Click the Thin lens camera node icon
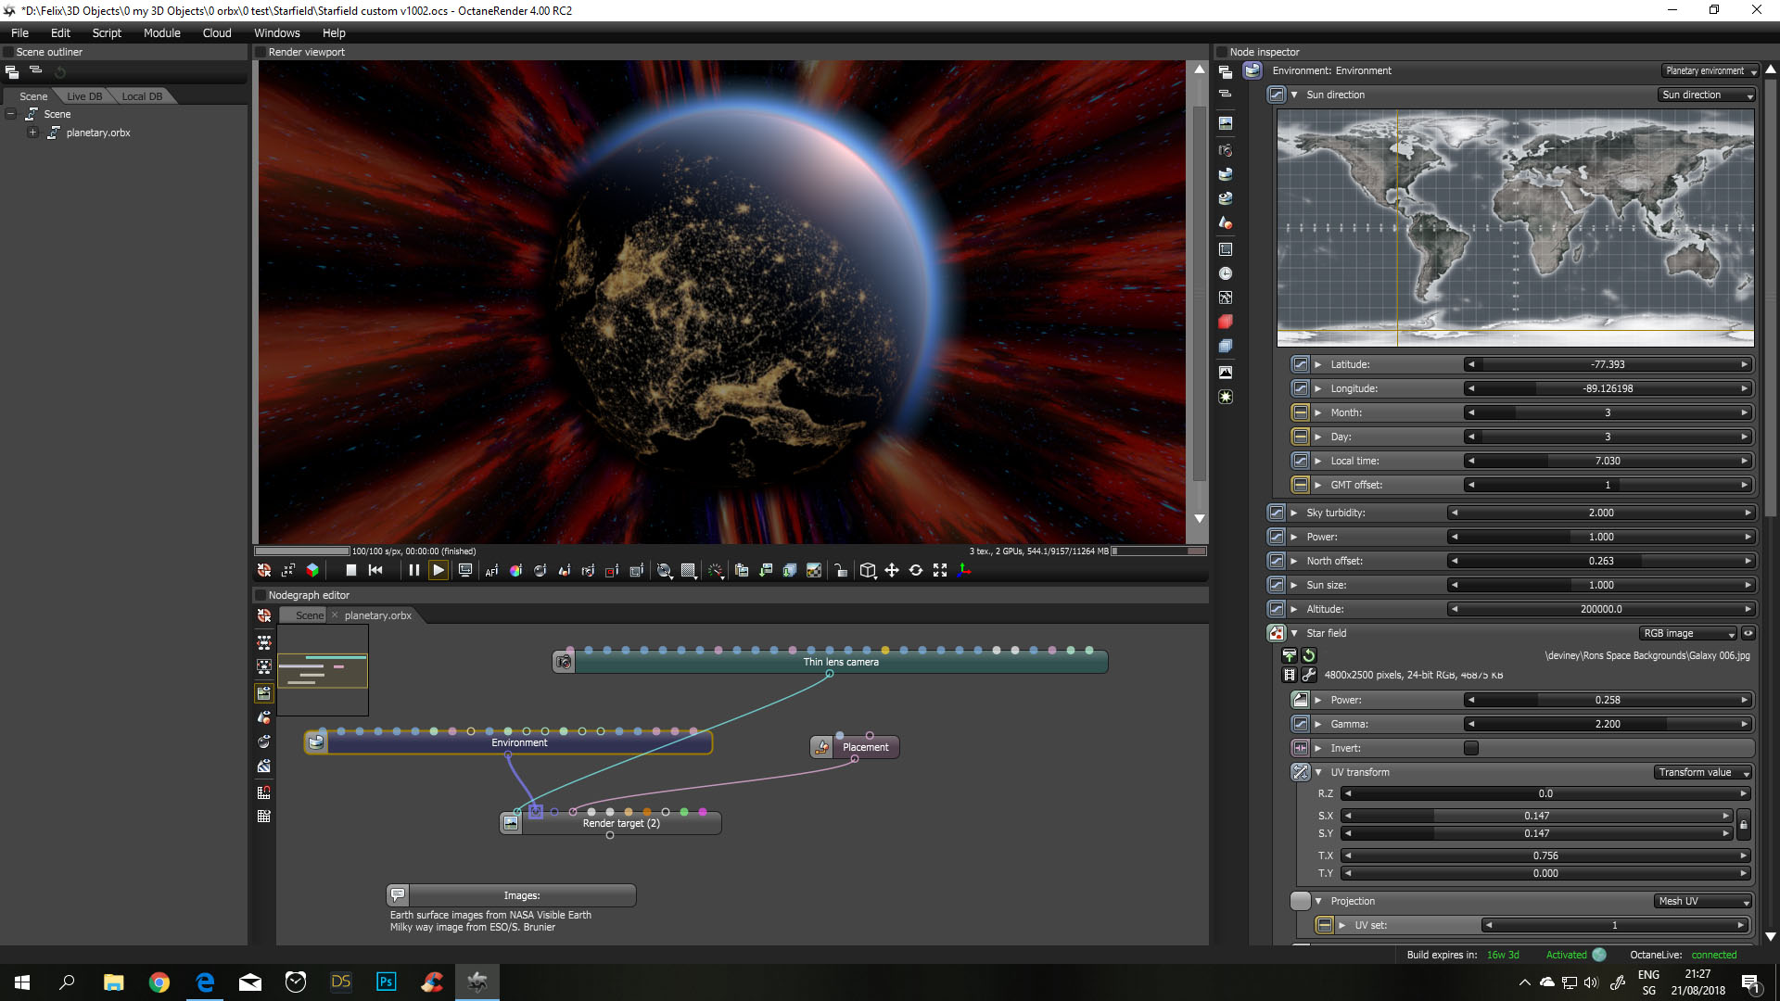1780x1001 pixels. tap(563, 662)
